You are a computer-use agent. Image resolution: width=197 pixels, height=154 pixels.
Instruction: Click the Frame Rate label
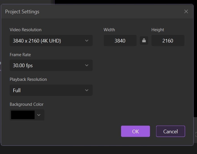tap(20, 55)
